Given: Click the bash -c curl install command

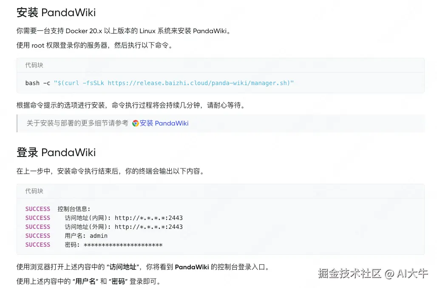Looking at the screenshot, I should [159, 83].
